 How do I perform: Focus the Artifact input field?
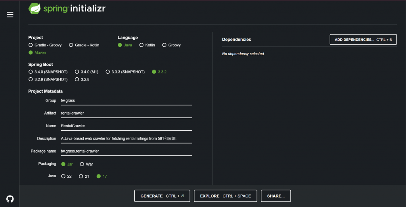click(126, 113)
